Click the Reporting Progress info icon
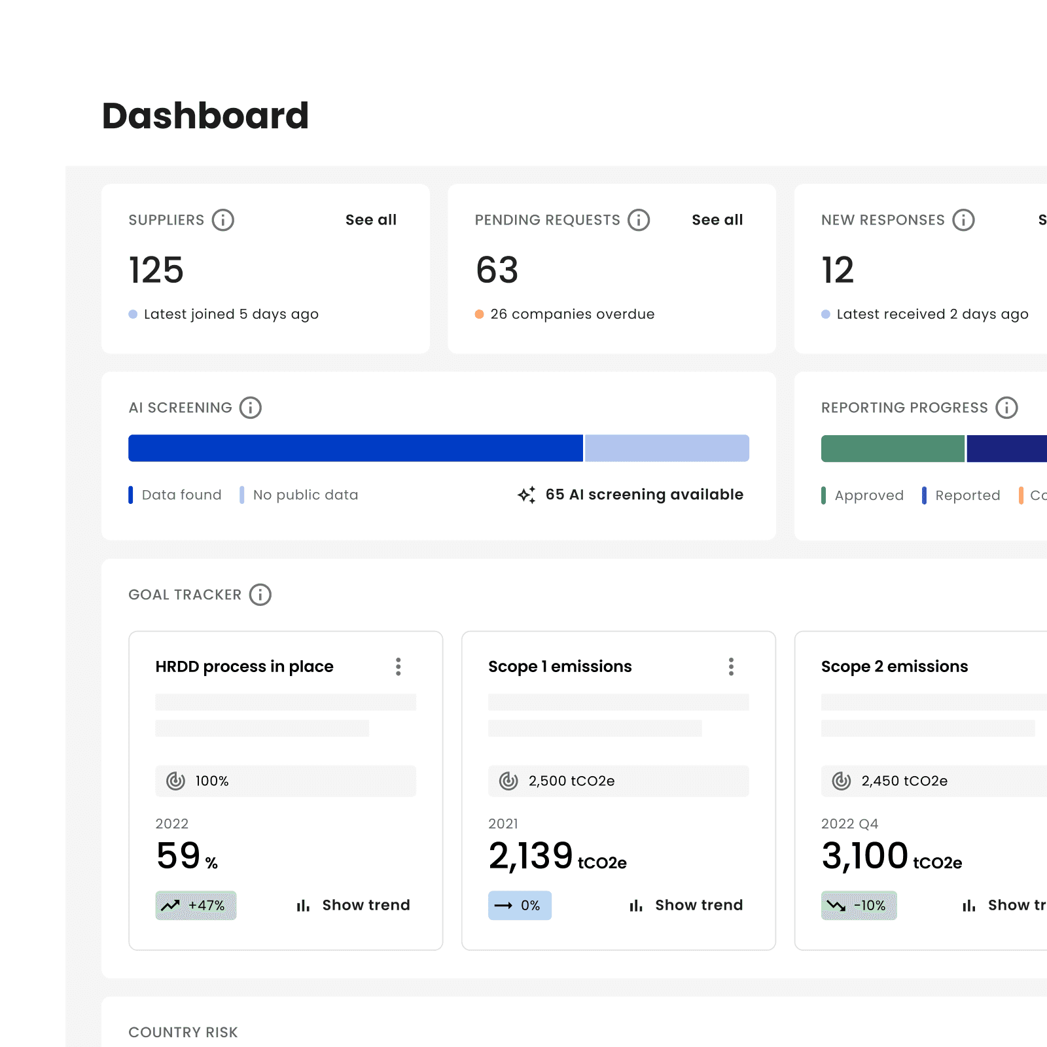The image size is (1047, 1047). pyautogui.click(x=1006, y=407)
